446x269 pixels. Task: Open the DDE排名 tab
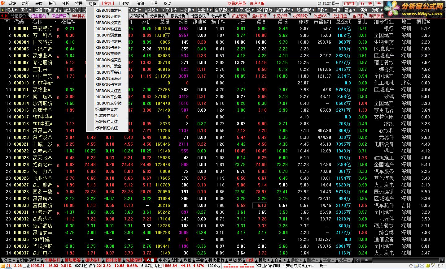(78, 16)
